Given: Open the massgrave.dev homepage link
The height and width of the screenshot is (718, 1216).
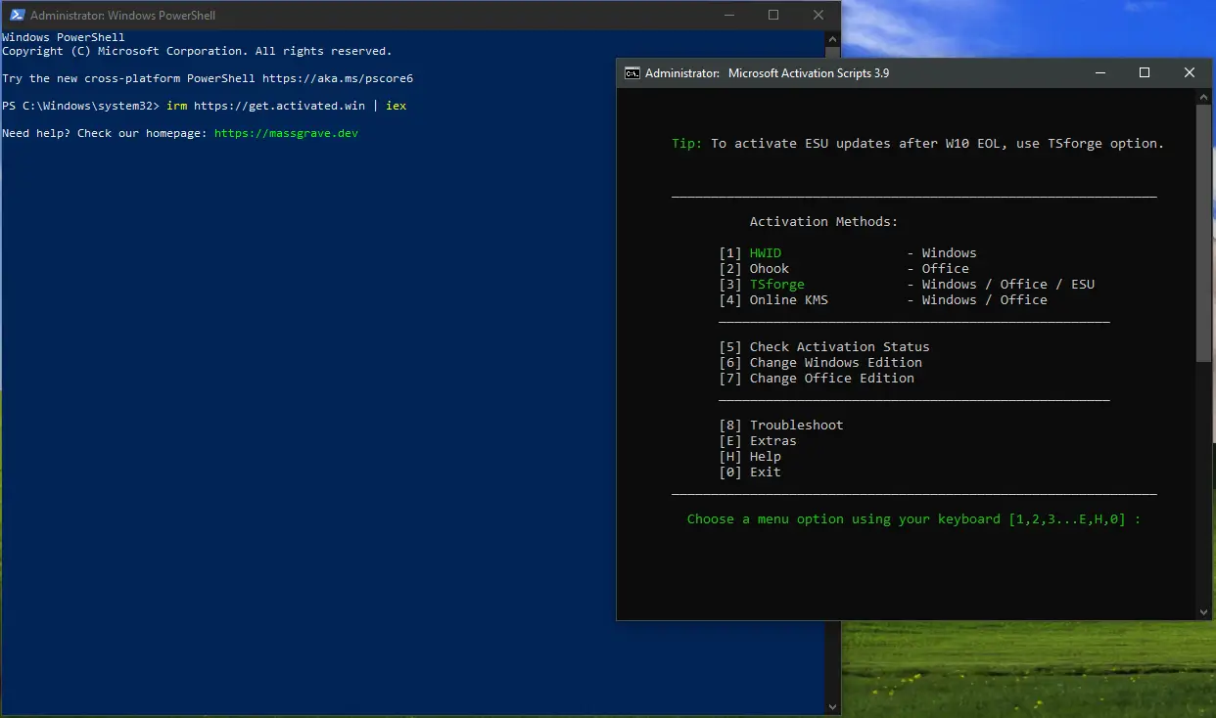Looking at the screenshot, I should 286,133.
